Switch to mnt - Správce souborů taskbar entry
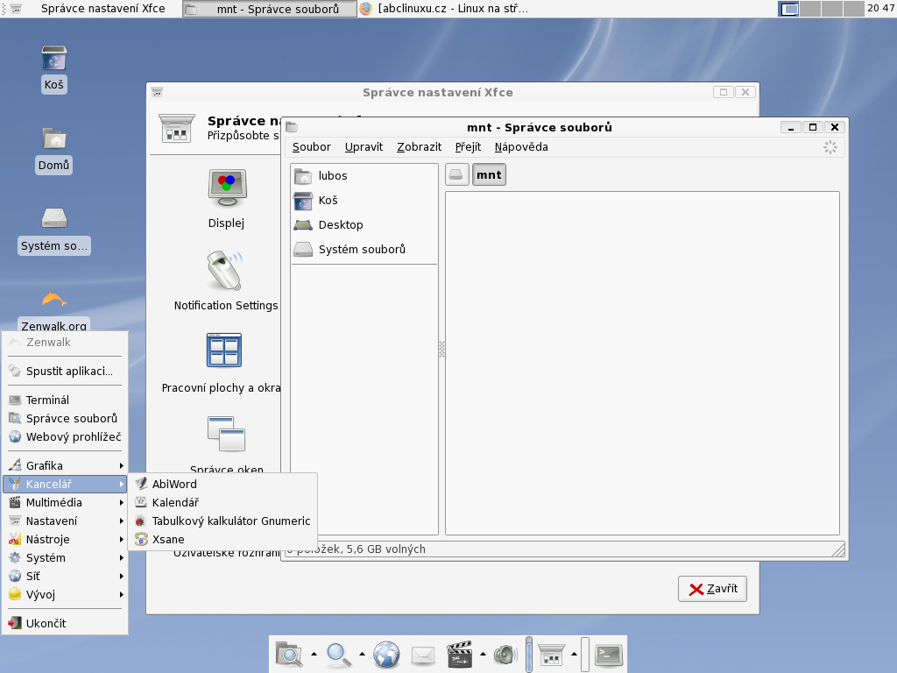The width and height of the screenshot is (897, 673). (x=270, y=9)
